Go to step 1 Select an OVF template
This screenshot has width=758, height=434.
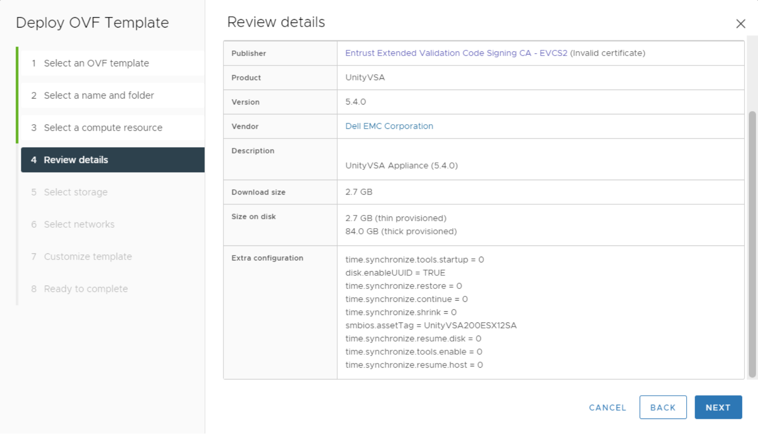pyautogui.click(x=113, y=63)
